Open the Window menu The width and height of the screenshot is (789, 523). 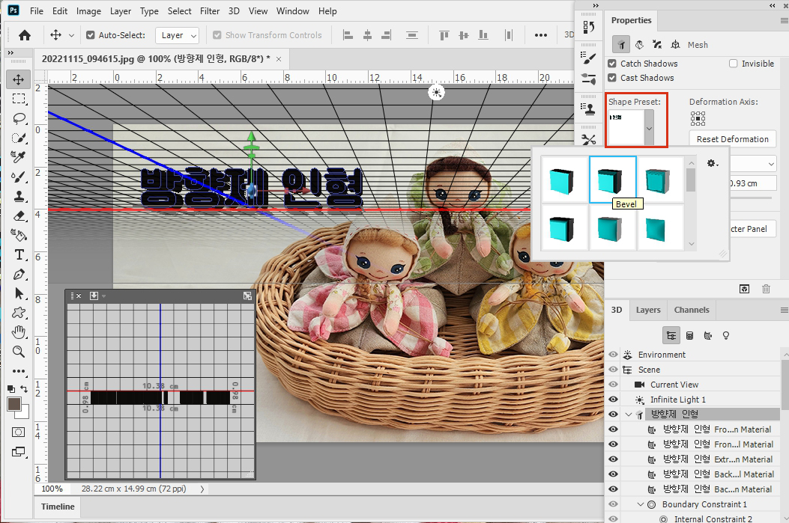coord(293,11)
